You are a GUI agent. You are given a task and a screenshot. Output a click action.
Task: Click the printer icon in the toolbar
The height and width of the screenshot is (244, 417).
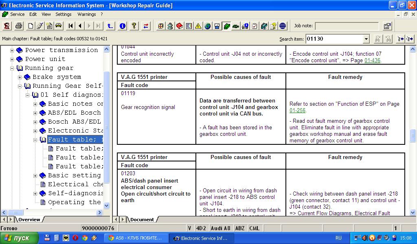click(x=19, y=26)
